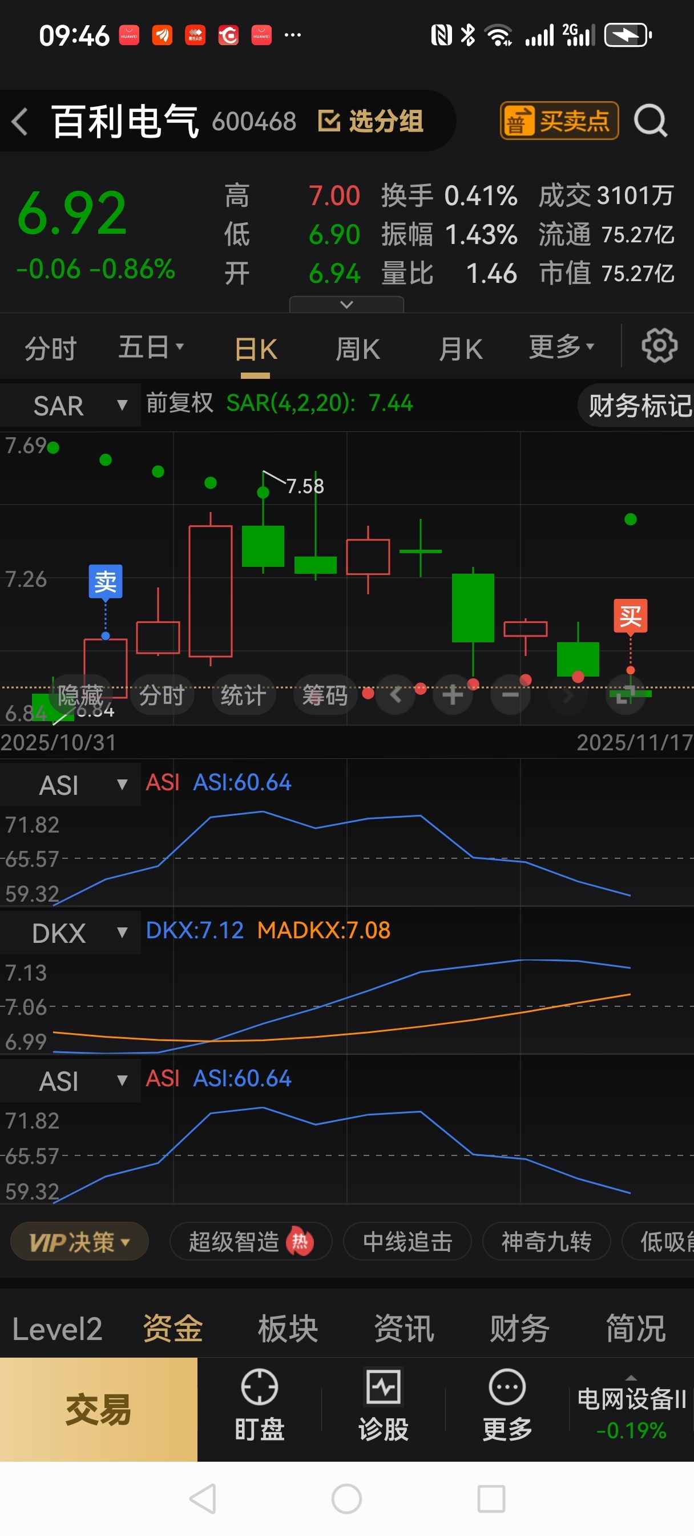Open the DKX indicator dropdown
This screenshot has height=1536, width=694.
70,933
